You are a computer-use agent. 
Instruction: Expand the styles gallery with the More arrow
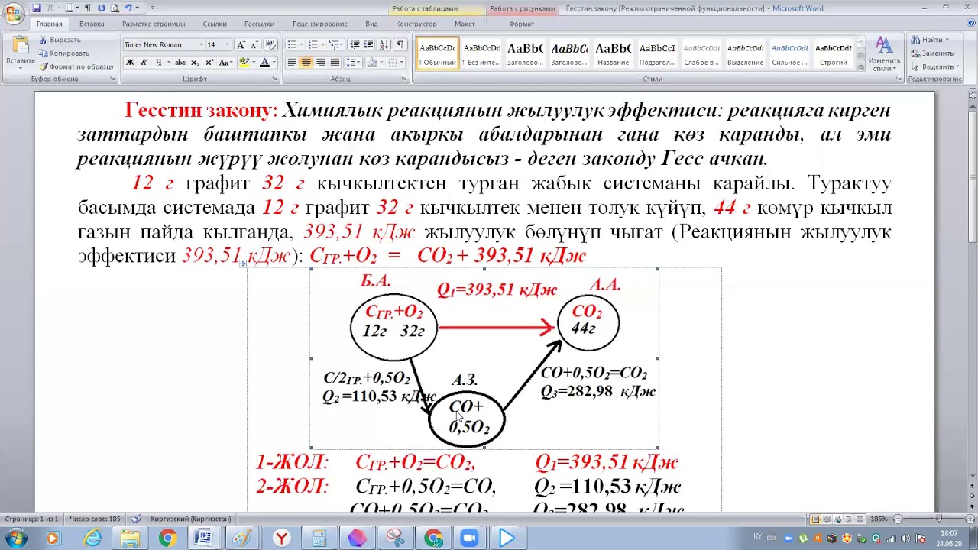point(862,65)
